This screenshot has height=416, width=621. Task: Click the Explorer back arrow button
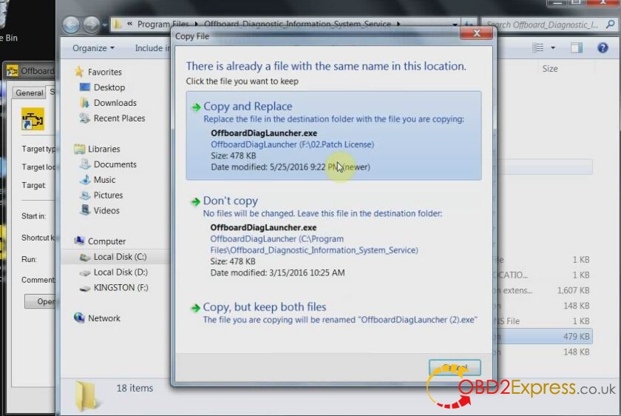coord(71,24)
